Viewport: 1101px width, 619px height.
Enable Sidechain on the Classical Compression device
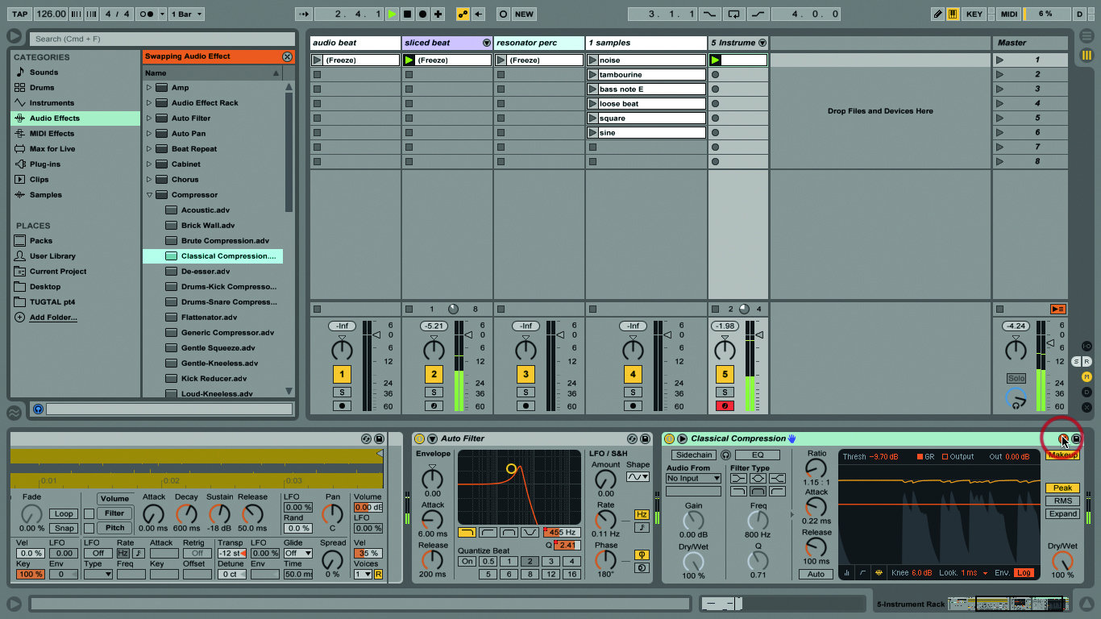point(693,455)
